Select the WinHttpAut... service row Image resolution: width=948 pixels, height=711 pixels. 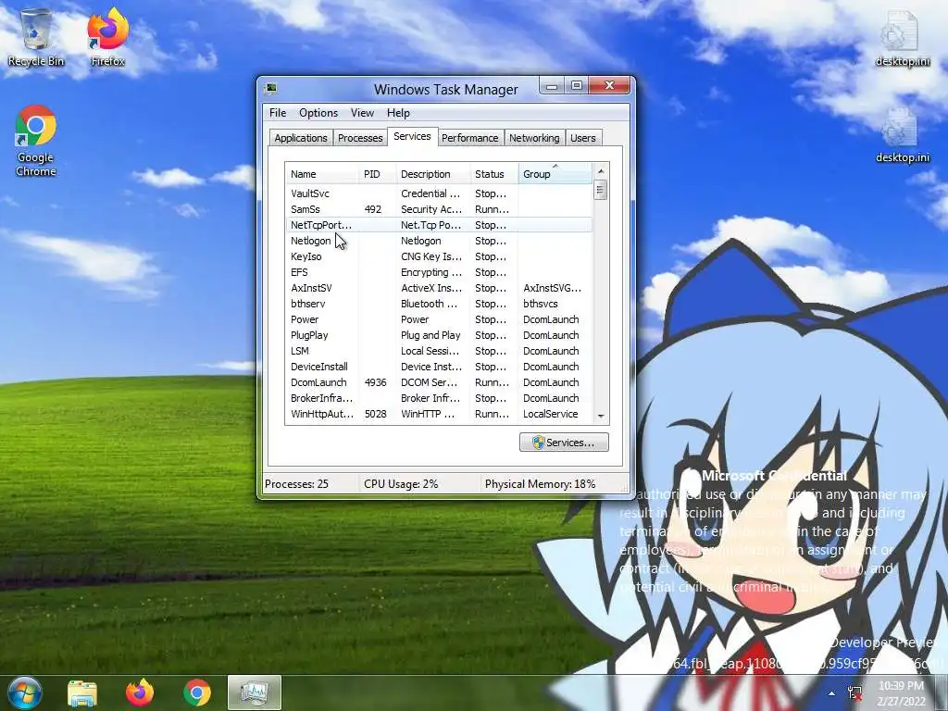coord(438,414)
